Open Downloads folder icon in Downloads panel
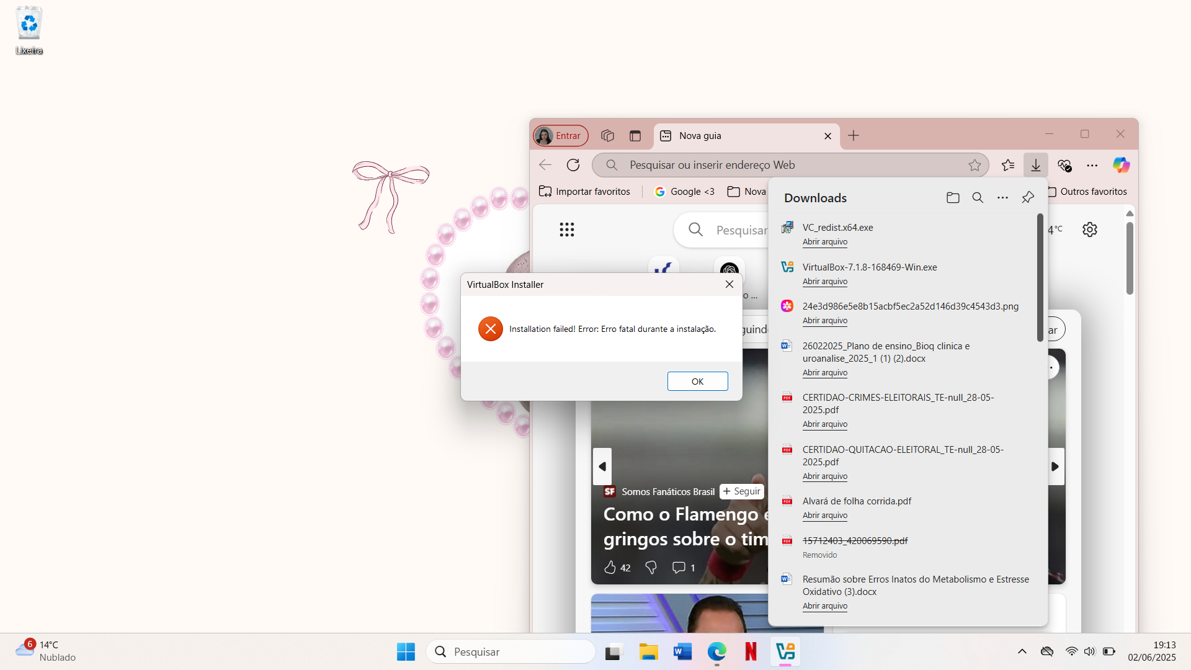The height and width of the screenshot is (670, 1191). tap(953, 198)
